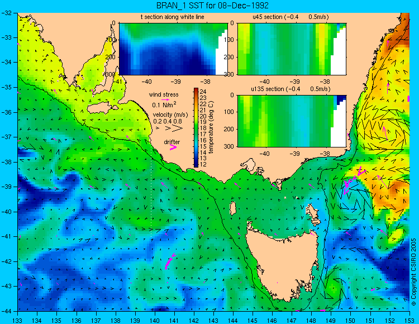Click the u45 section inset plot
This screenshot has width=419, height=324.
[x=292, y=49]
